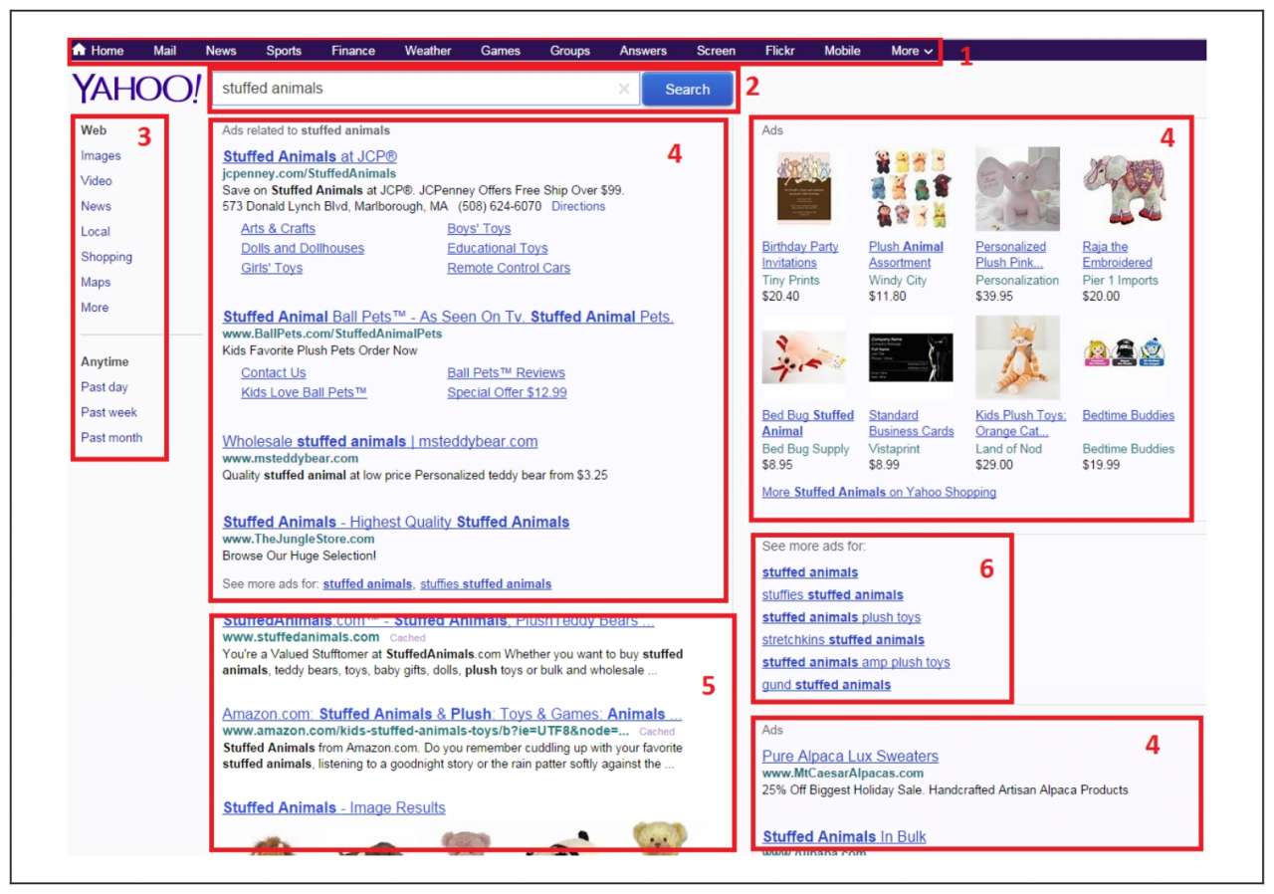Open Mail in the top navigation
1274x894 pixels.
tap(165, 51)
